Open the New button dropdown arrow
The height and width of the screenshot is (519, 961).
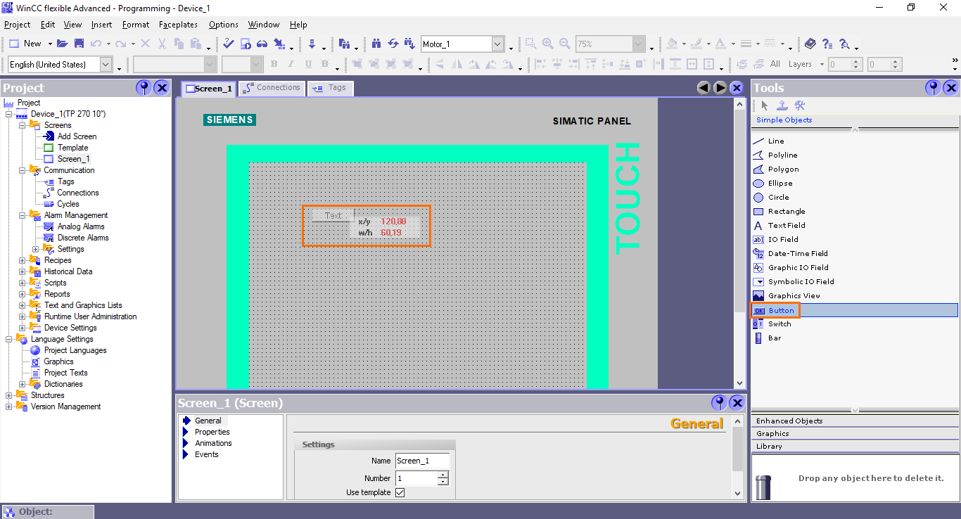click(50, 44)
